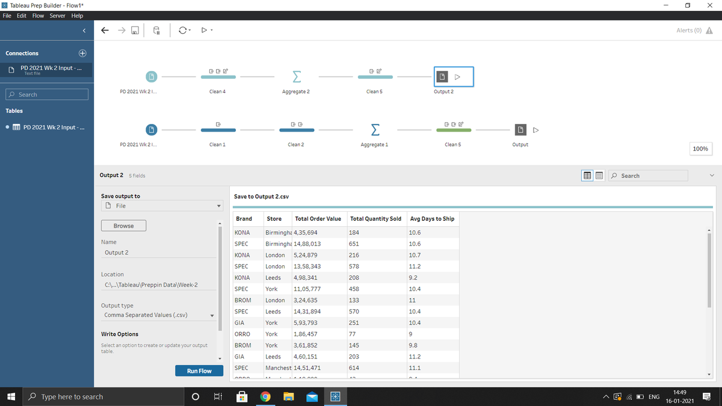Select the dark blue PD 2021 Wk 2 input node
The width and height of the screenshot is (722, 406).
(152, 129)
